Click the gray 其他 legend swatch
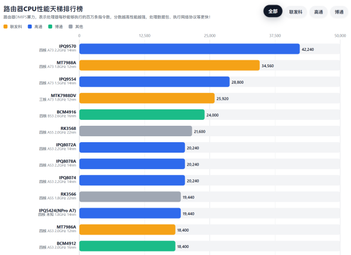 click(71, 26)
